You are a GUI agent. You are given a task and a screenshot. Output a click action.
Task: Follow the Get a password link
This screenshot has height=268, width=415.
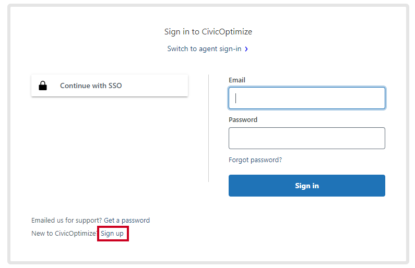pyautogui.click(x=127, y=221)
